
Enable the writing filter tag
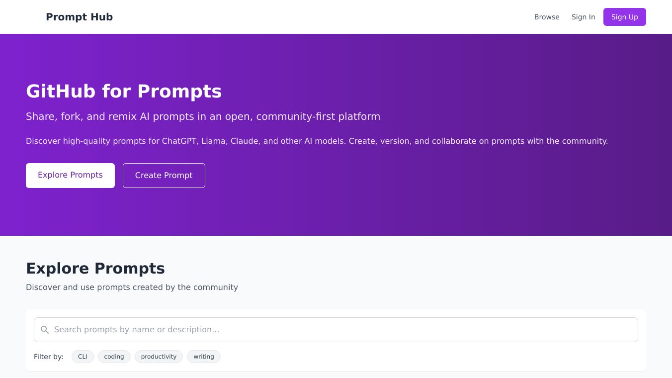point(204,357)
